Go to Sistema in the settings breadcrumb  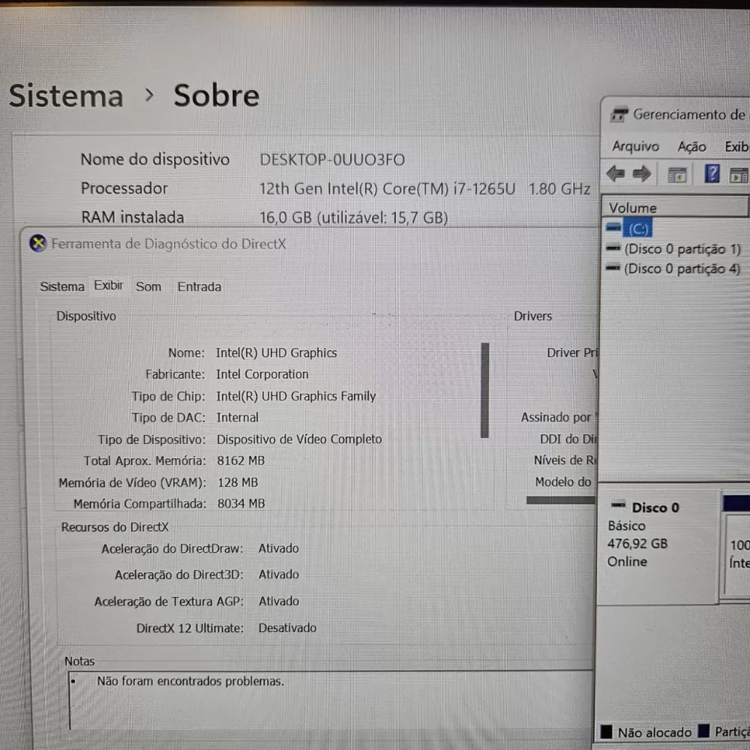(66, 96)
